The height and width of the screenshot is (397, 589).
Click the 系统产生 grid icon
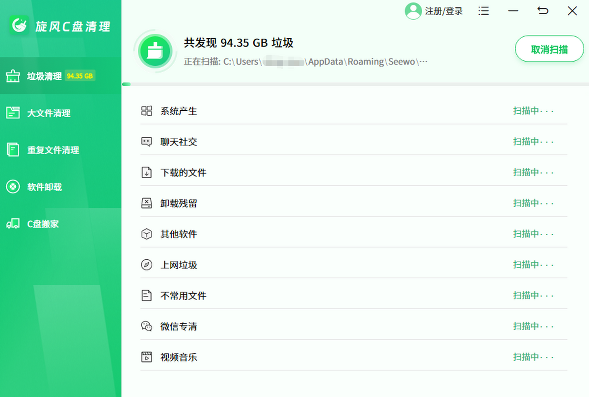coord(146,111)
